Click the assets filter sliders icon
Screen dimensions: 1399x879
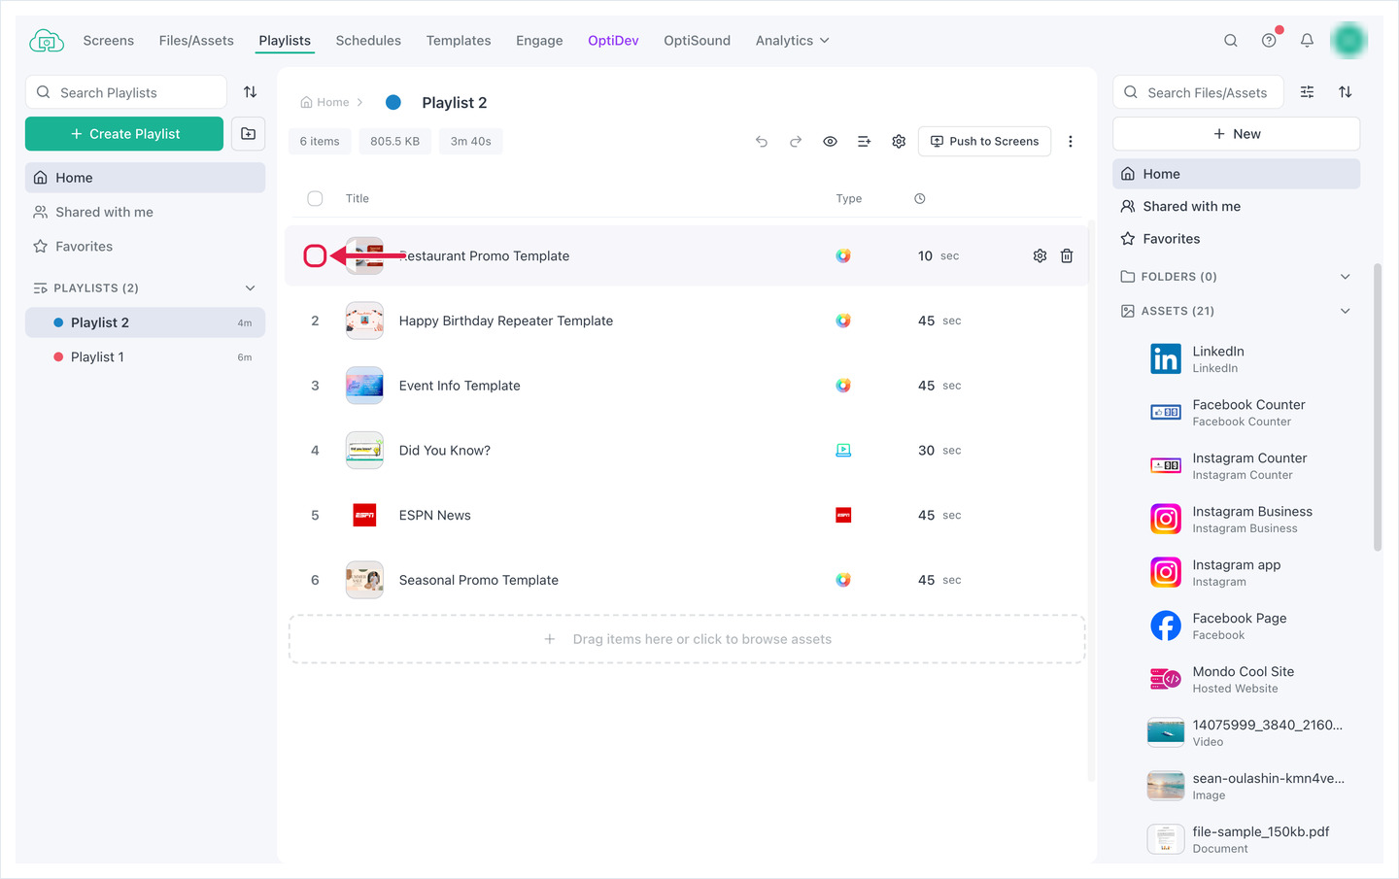coord(1308,92)
